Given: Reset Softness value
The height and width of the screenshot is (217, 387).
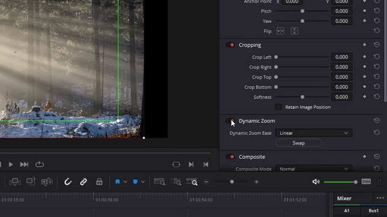Looking at the screenshot, I should [377, 97].
